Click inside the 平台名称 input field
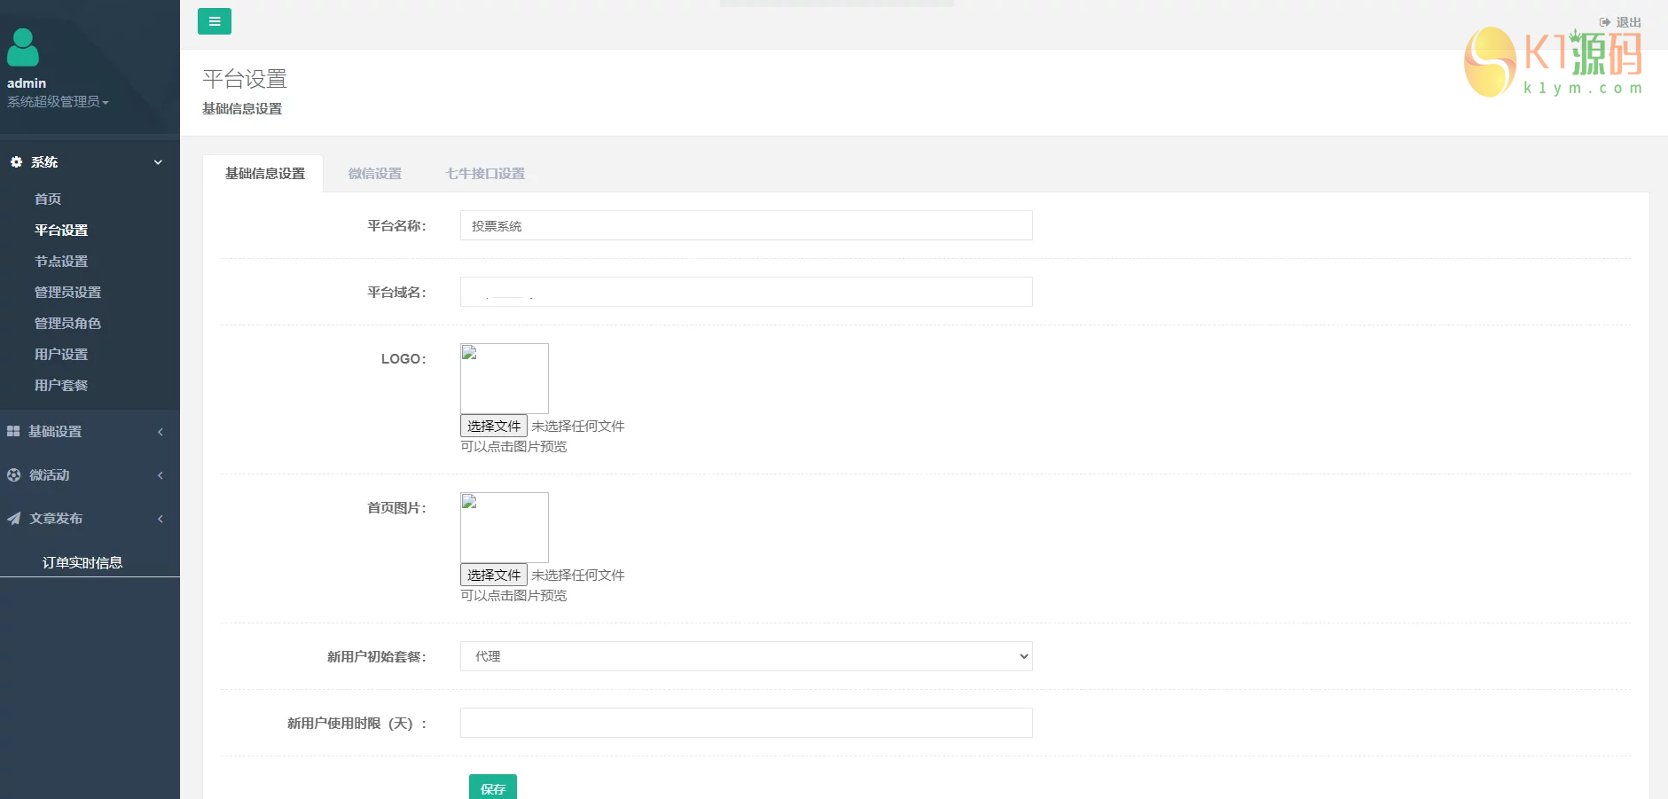This screenshot has height=799, width=1668. (745, 225)
